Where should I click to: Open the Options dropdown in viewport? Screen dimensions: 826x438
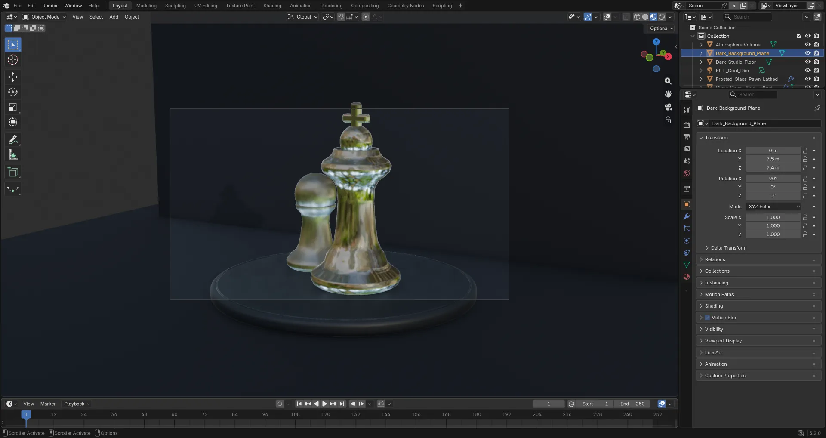point(661,28)
